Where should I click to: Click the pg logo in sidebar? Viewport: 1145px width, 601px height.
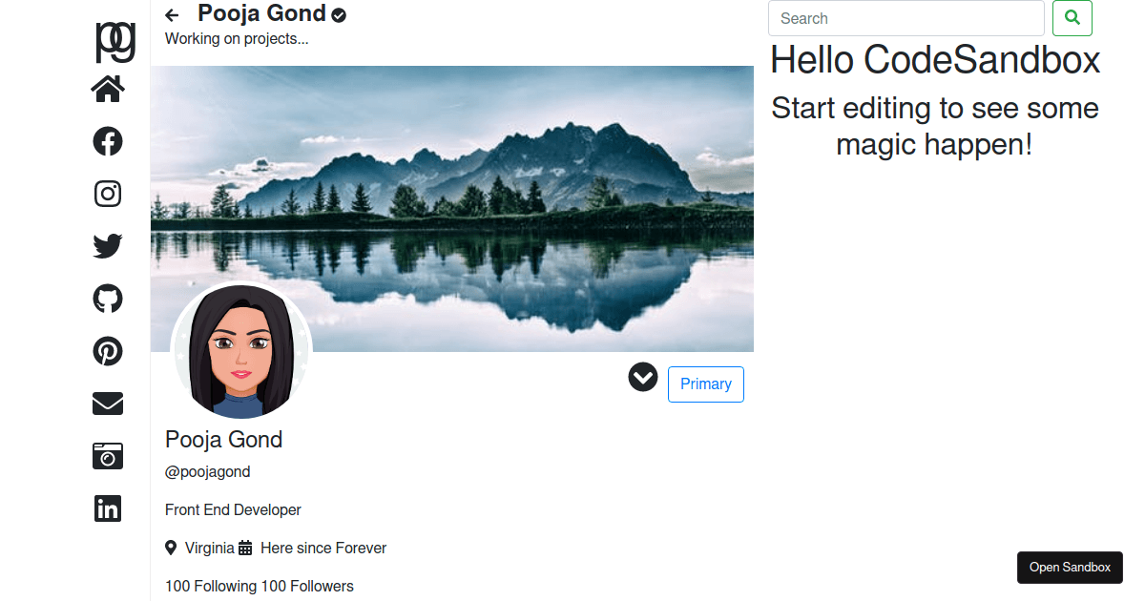pos(115,40)
